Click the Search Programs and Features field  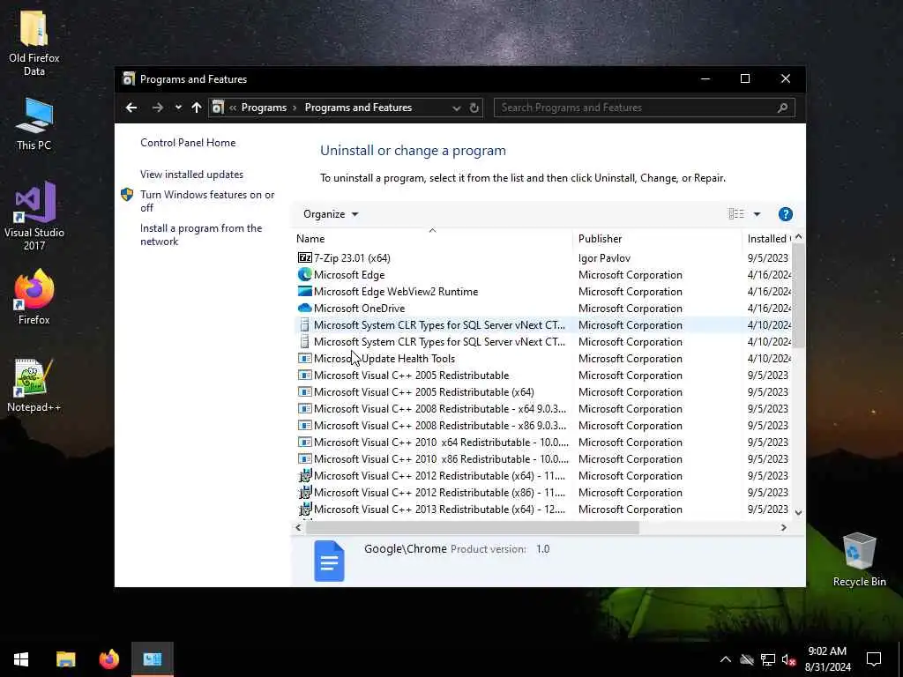645,108
